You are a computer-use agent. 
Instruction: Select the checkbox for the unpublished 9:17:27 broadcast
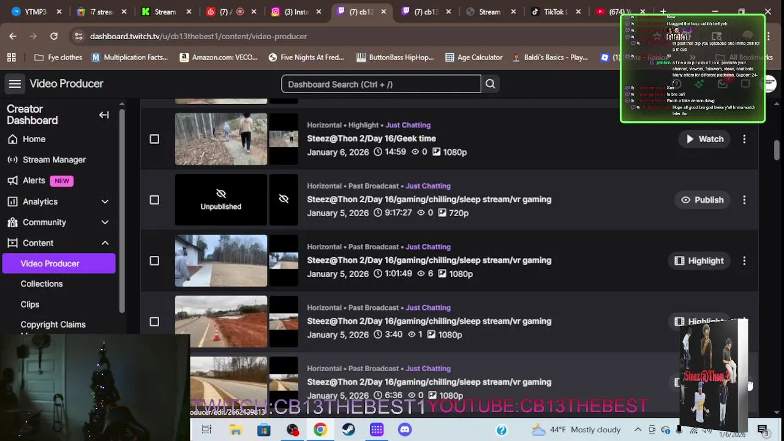(x=154, y=200)
